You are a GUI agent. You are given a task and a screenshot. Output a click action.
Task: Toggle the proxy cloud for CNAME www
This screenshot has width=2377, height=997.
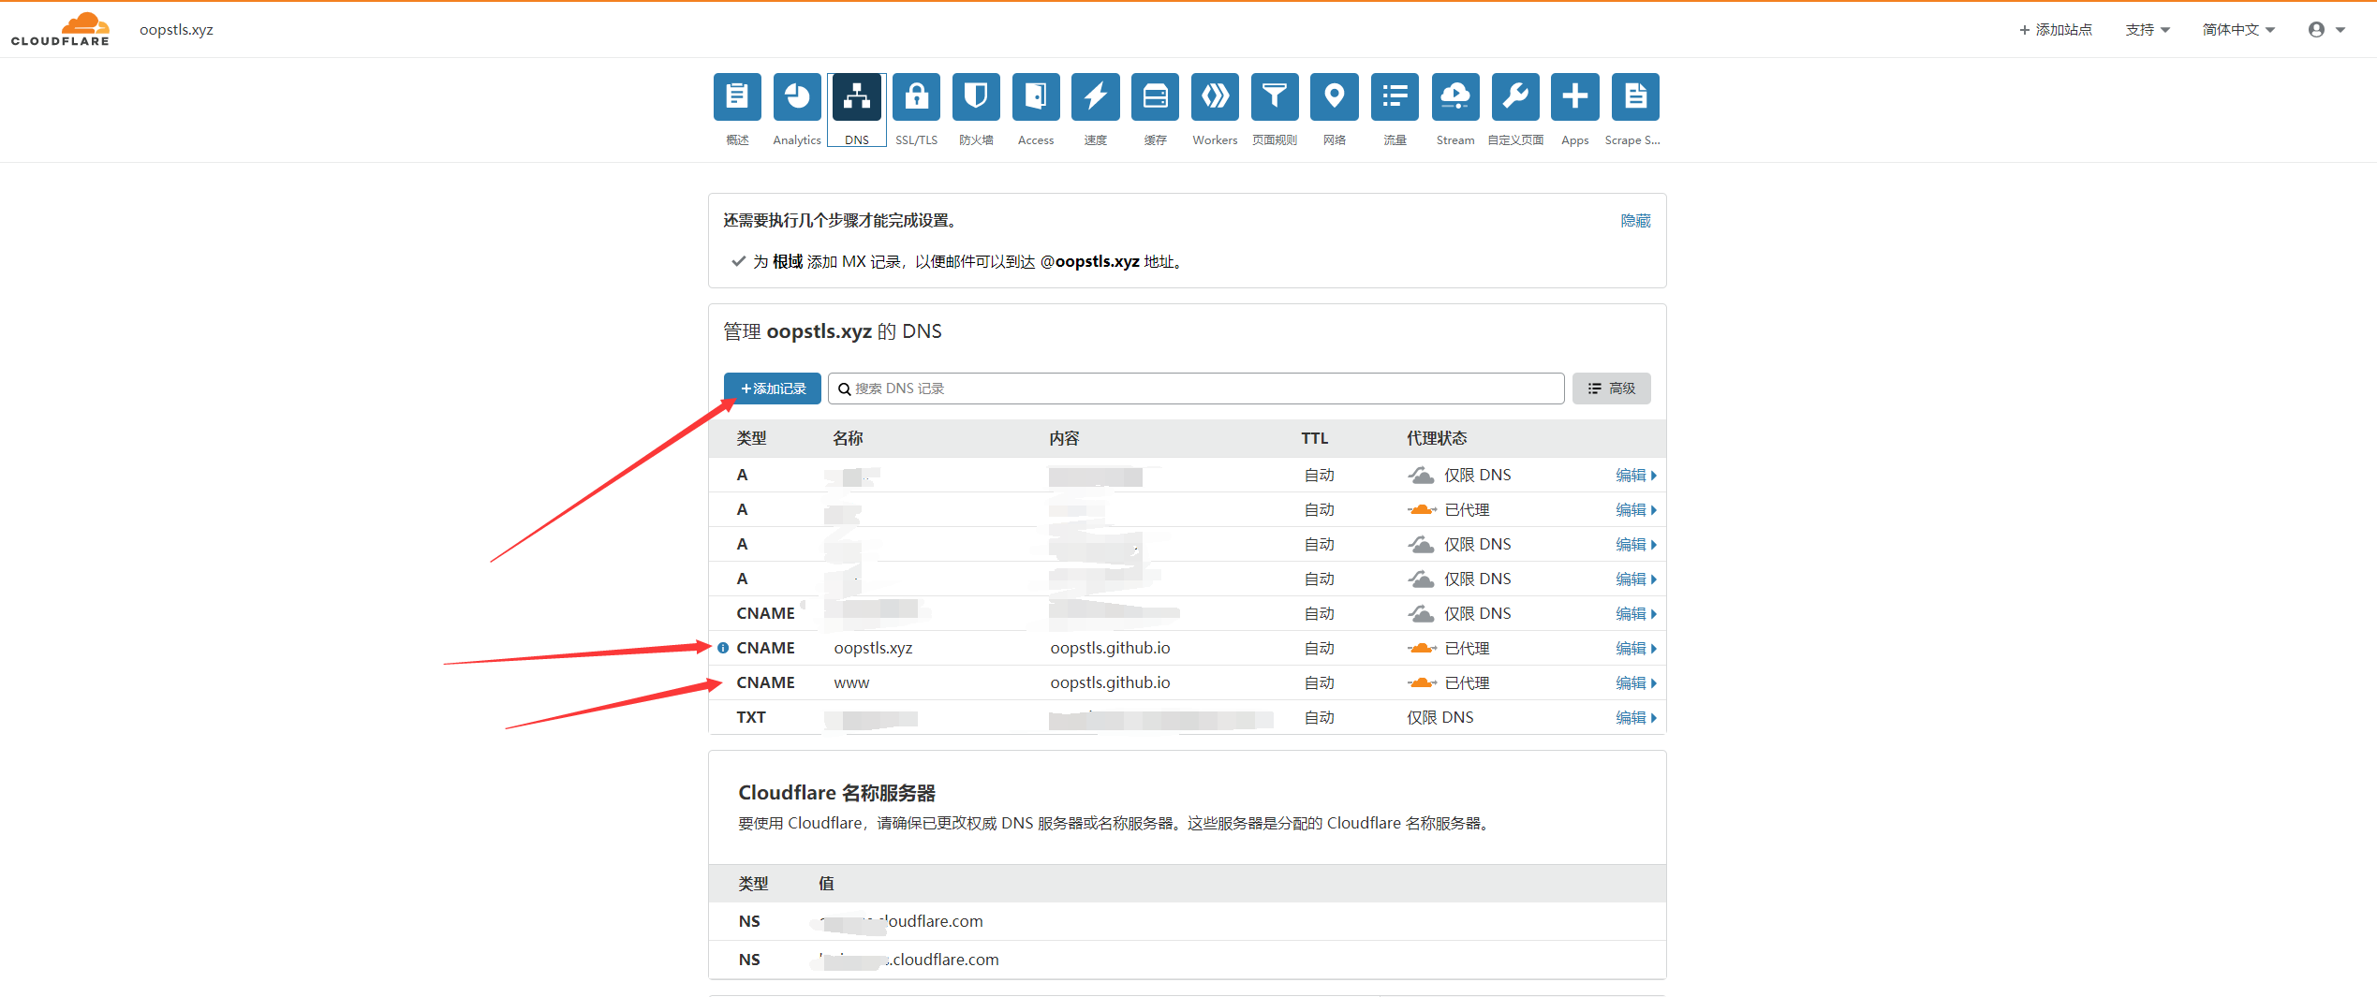[x=1422, y=683]
